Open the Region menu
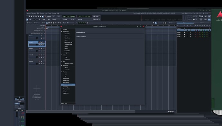 [42, 13]
